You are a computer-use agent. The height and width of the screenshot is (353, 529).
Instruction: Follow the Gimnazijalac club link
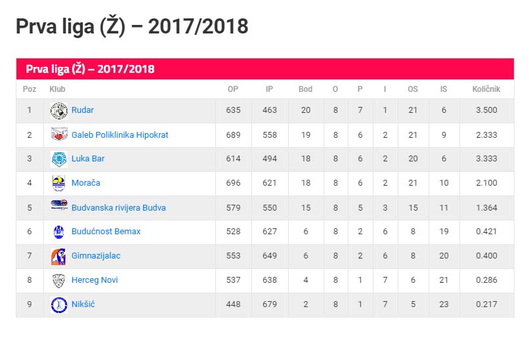(x=96, y=255)
